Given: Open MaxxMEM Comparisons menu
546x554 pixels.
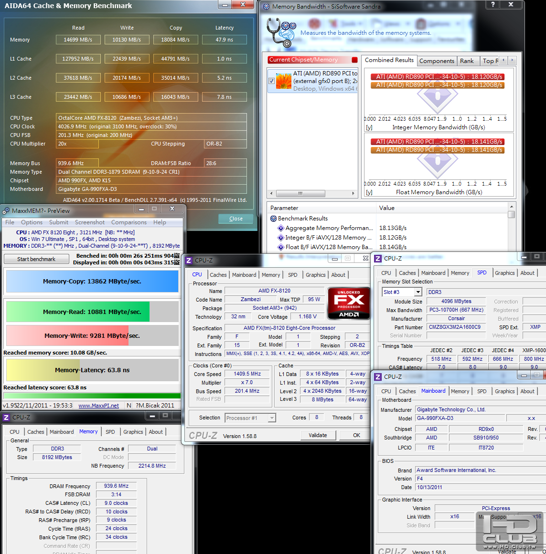Looking at the screenshot, I should 128,222.
